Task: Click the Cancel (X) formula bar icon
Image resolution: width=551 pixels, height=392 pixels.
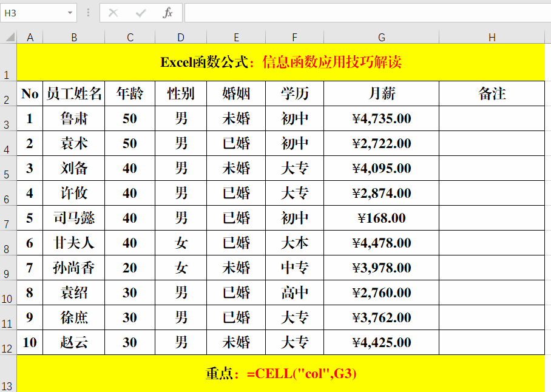Action: [x=113, y=13]
